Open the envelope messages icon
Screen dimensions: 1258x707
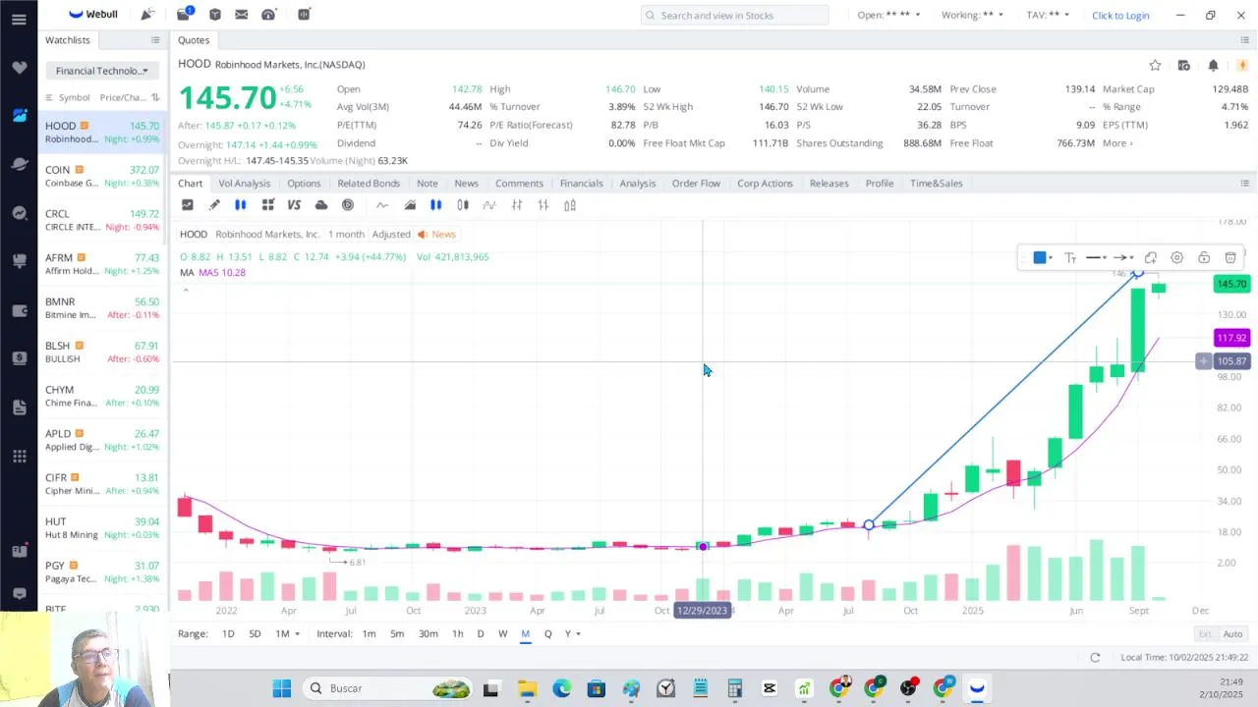click(x=242, y=15)
